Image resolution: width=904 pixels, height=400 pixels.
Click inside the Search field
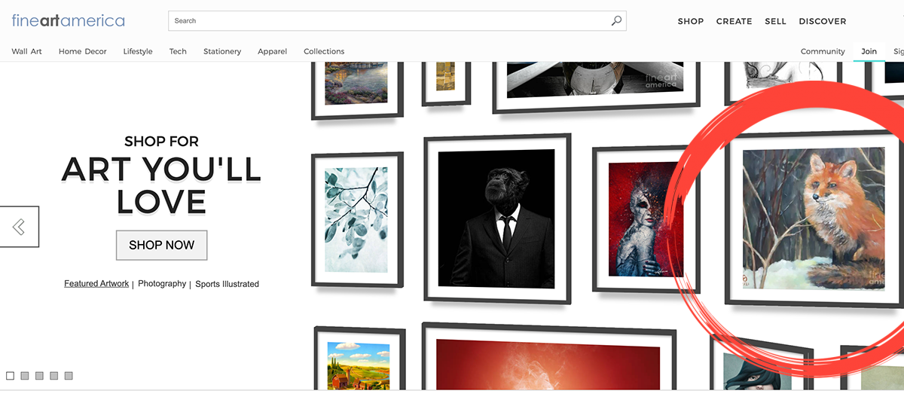click(397, 21)
